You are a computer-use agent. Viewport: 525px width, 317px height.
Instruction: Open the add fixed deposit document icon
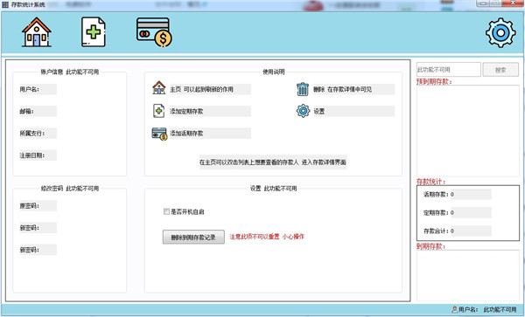coord(94,32)
